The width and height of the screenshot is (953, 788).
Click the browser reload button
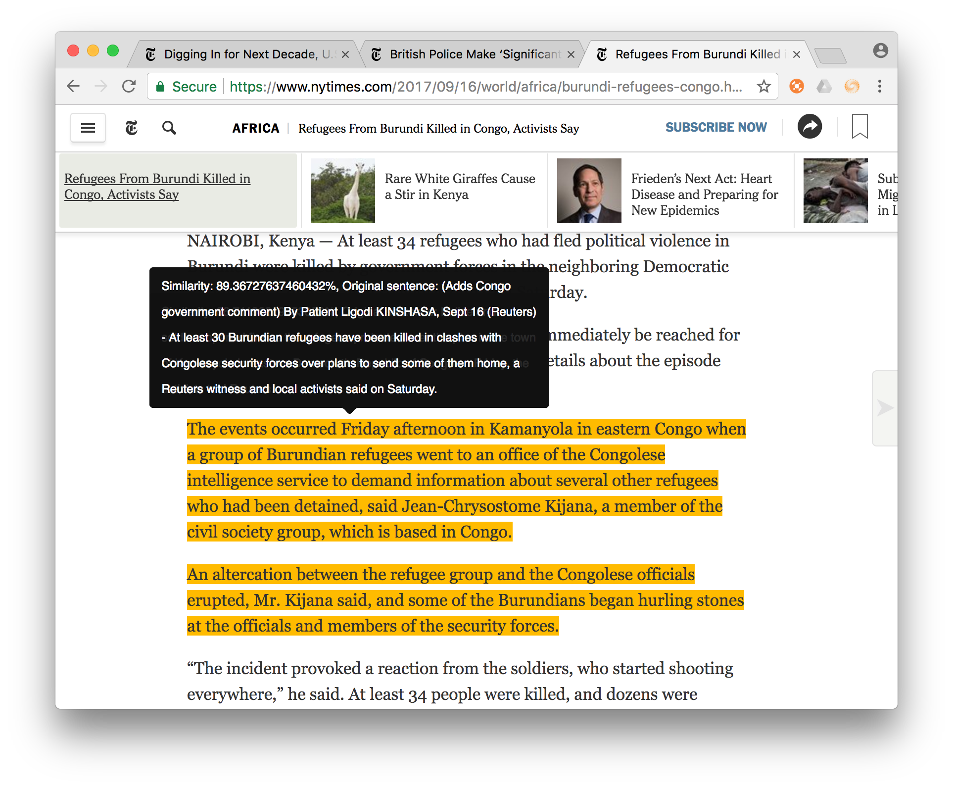pos(129,87)
